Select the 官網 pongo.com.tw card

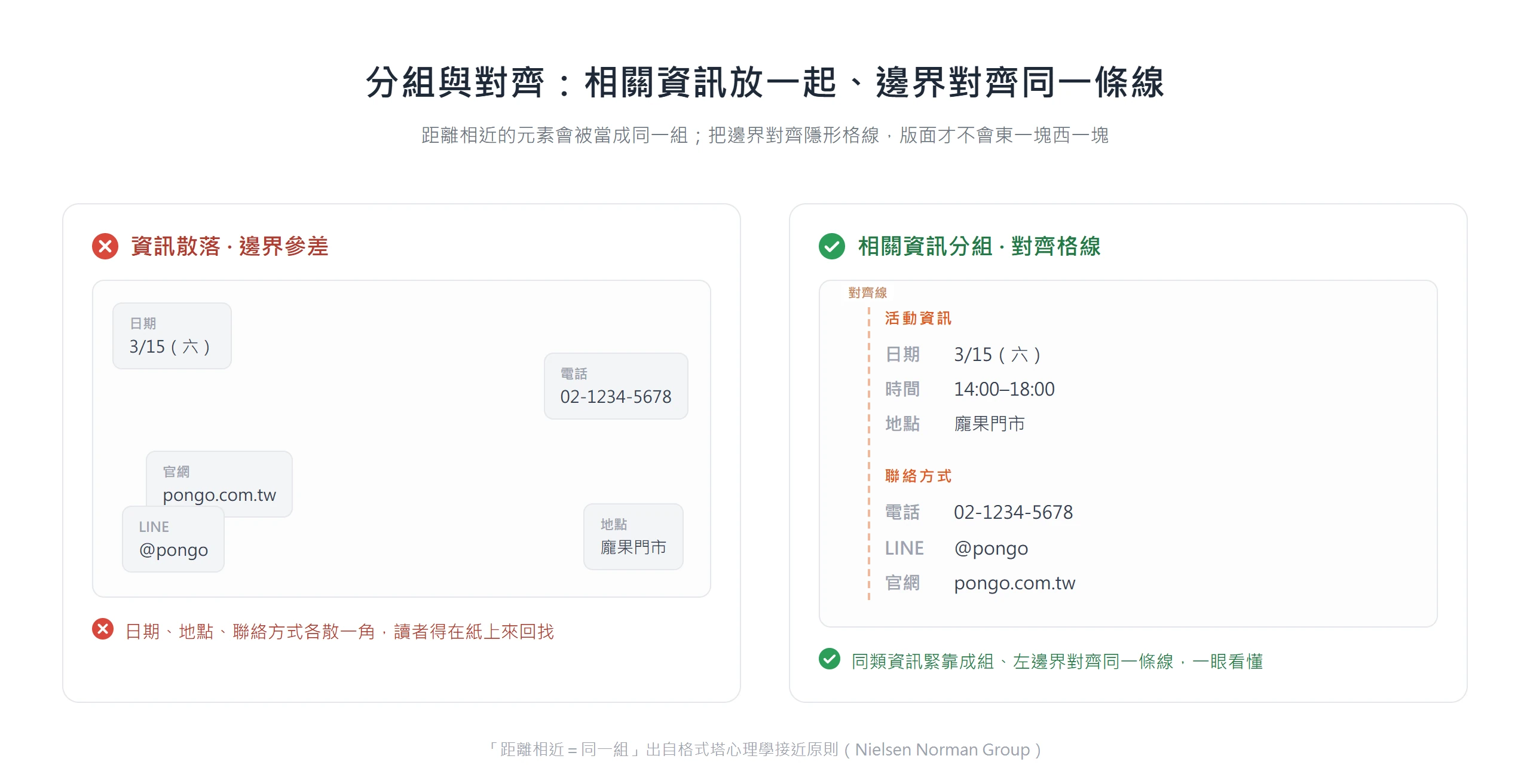click(x=219, y=484)
